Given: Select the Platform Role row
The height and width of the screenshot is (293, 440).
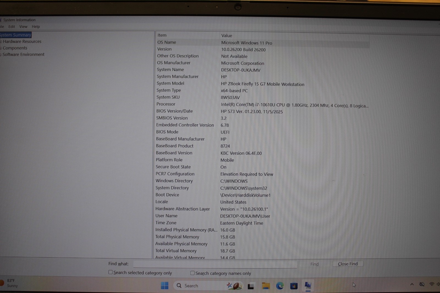Looking at the screenshot, I should pos(263,160).
